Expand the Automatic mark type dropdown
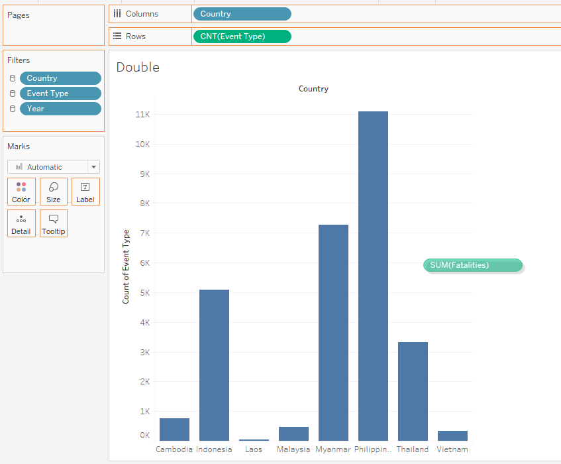Viewport: 561px width, 464px height. pyautogui.click(x=93, y=167)
